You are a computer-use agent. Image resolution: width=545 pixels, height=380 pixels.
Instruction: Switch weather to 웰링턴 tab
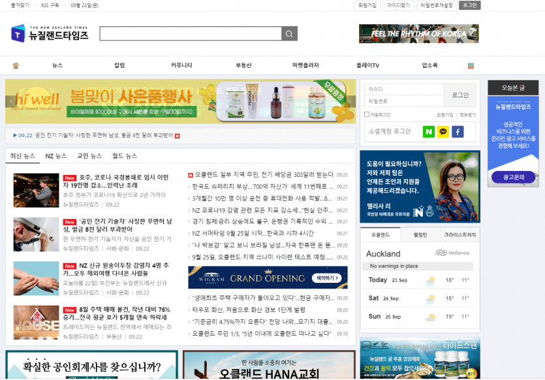click(x=420, y=234)
